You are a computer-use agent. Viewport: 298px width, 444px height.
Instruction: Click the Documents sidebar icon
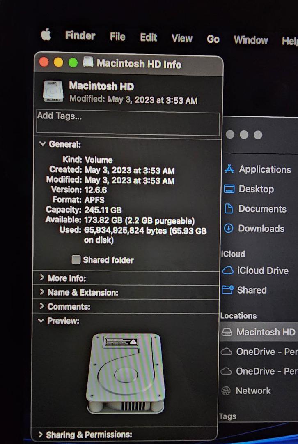[x=229, y=209]
